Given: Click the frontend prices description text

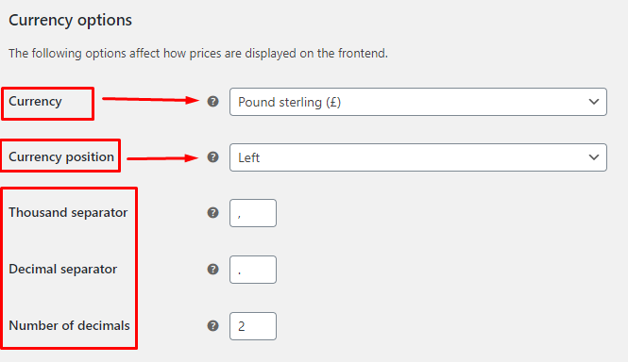Looking at the screenshot, I should (198, 53).
